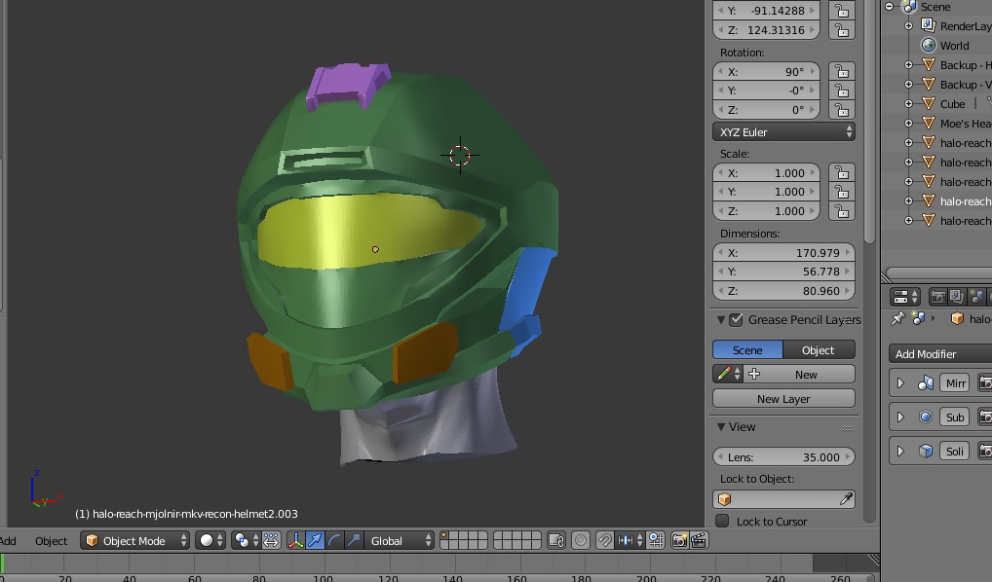
Task: Click the proportional editing circle icon
Action: tap(581, 541)
